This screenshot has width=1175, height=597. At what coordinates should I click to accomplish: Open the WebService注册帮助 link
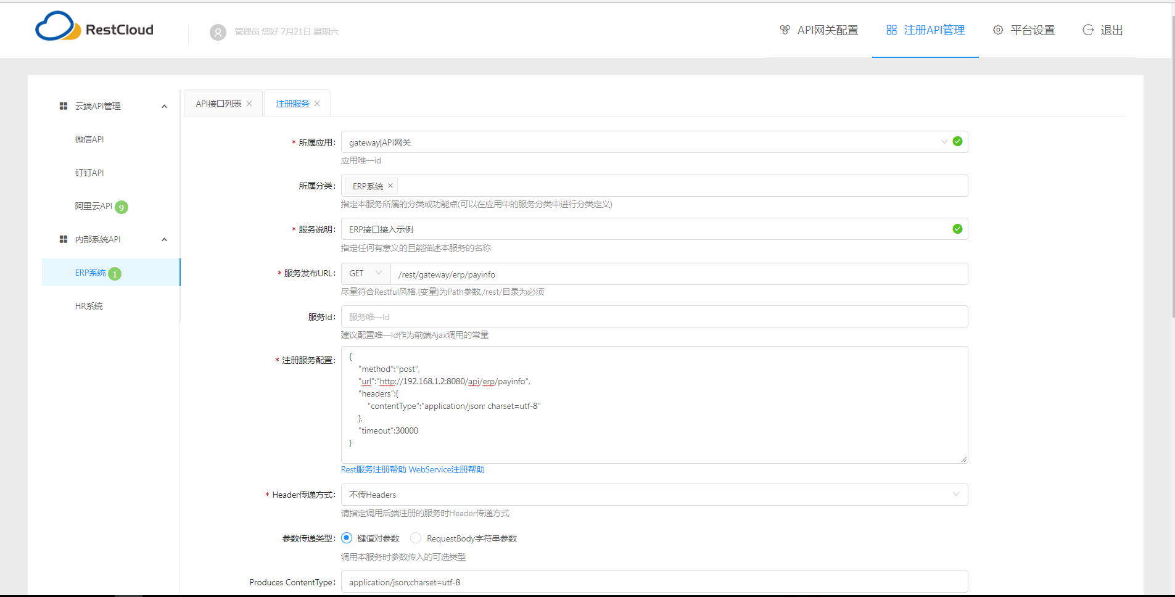pos(447,469)
